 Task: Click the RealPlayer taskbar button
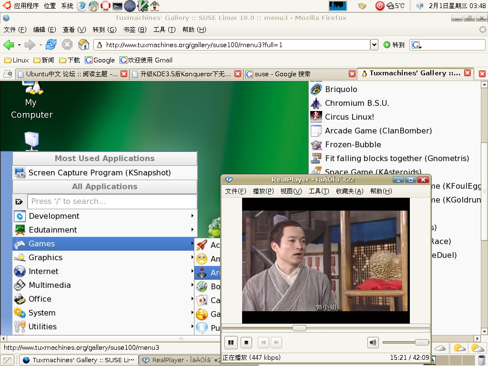(x=179, y=360)
